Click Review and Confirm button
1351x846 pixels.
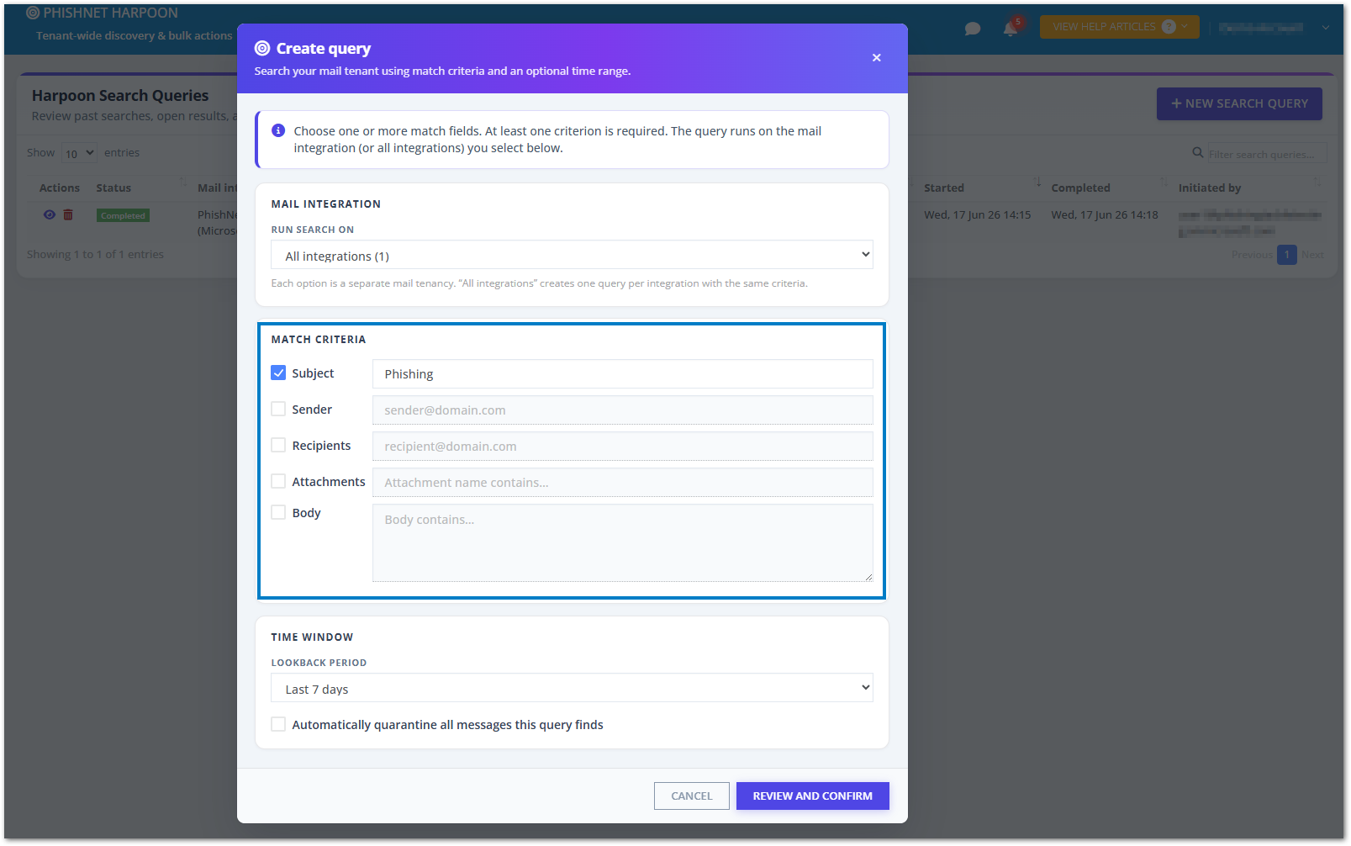[812, 796]
